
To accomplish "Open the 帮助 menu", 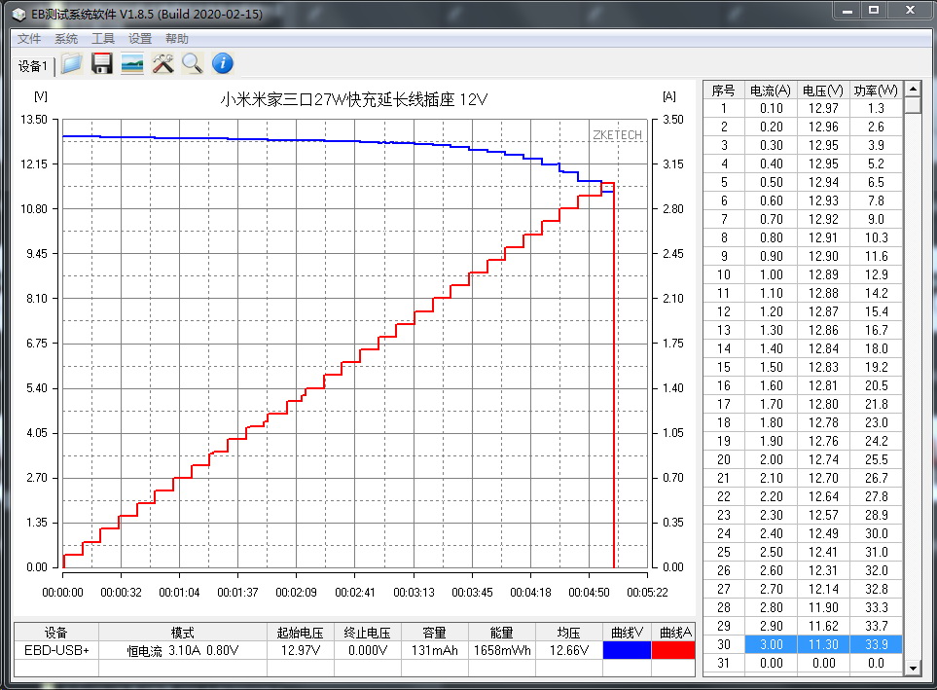I will coord(177,39).
